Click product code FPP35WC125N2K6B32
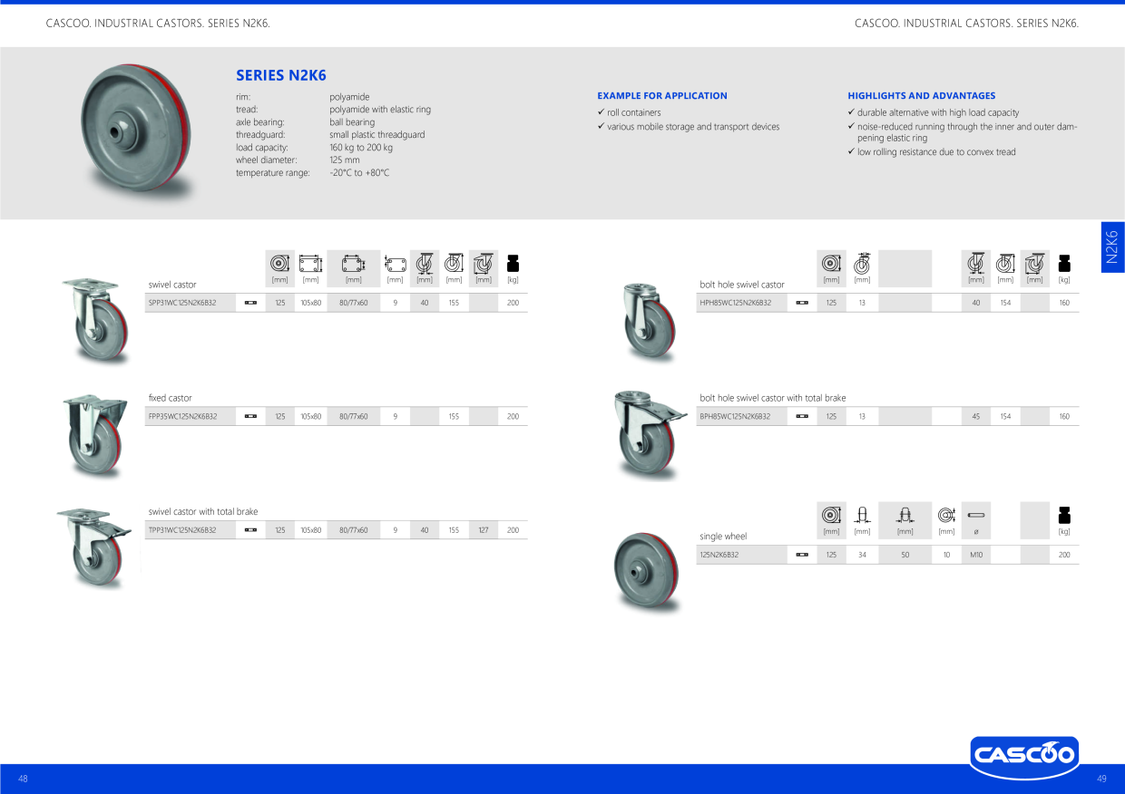The width and height of the screenshot is (1125, 794). [182, 416]
